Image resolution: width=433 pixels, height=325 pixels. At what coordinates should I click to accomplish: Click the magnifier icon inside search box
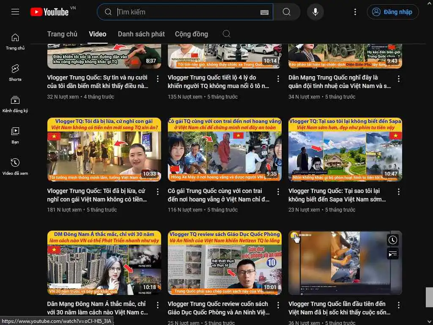click(108, 12)
